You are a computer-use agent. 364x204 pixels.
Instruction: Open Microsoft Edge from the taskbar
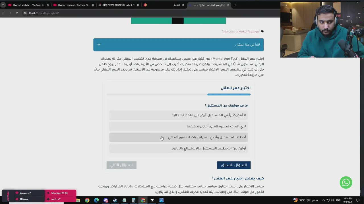pyautogui.click(x=96, y=200)
